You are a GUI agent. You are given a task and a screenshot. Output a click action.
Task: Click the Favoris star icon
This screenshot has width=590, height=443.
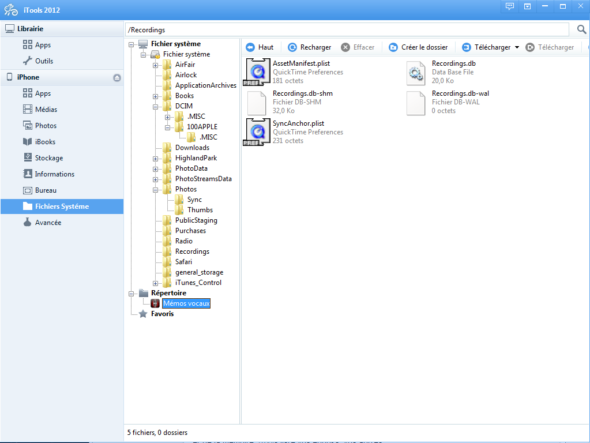coord(143,314)
